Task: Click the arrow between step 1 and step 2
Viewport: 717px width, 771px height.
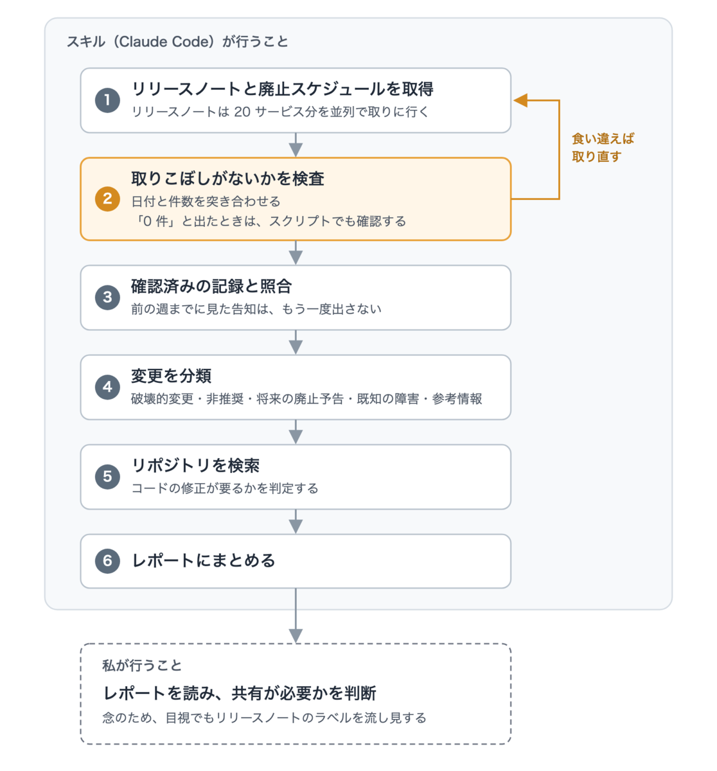Action: [296, 145]
